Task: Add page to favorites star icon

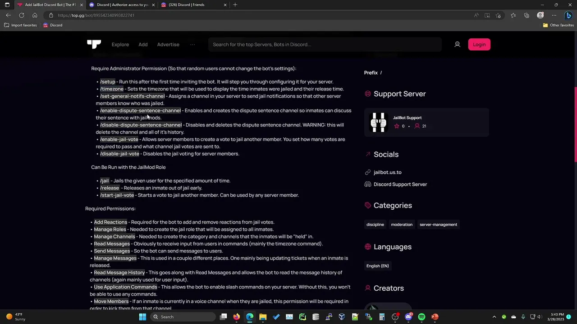Action: pyautogui.click(x=498, y=15)
